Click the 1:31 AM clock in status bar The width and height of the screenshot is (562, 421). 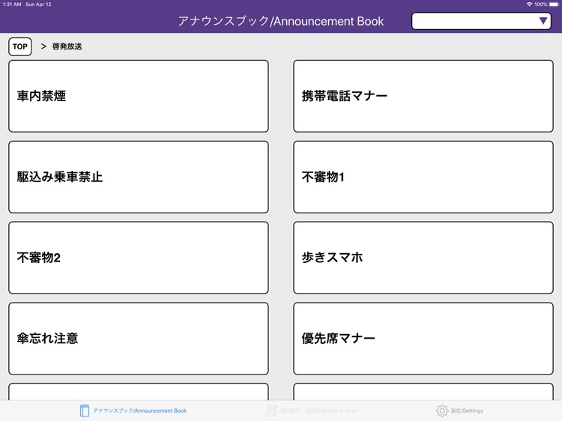(12, 4)
